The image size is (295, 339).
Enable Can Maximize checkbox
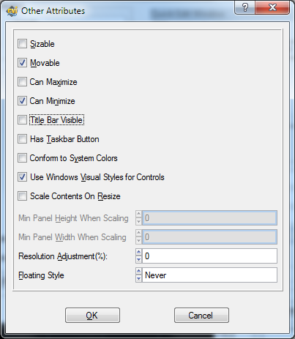[22, 82]
